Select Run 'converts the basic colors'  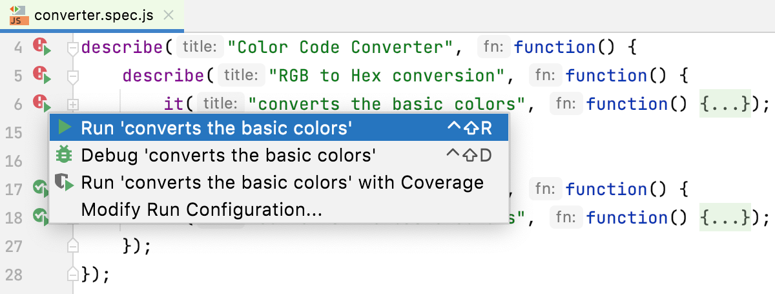point(216,128)
